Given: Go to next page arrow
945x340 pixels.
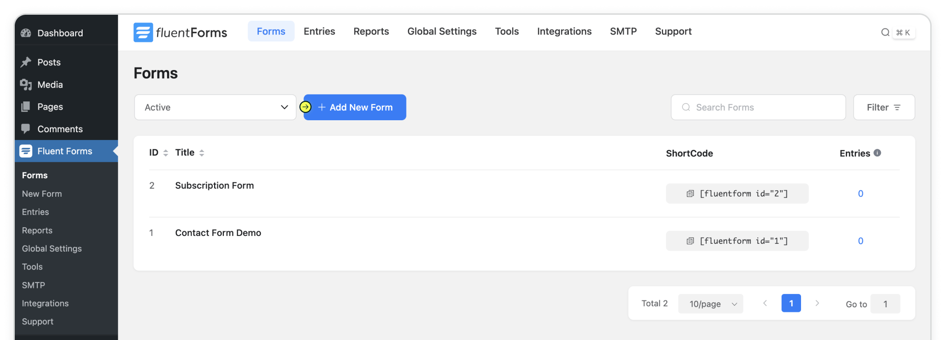Looking at the screenshot, I should pyautogui.click(x=817, y=303).
